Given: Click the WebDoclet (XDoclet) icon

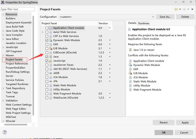Looking at the screenshot, I should (51, 98).
